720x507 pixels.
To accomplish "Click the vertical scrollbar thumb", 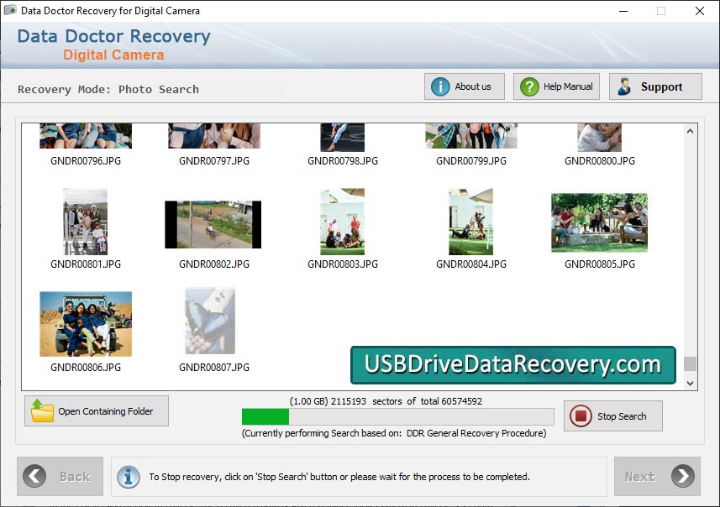I will coord(690,363).
